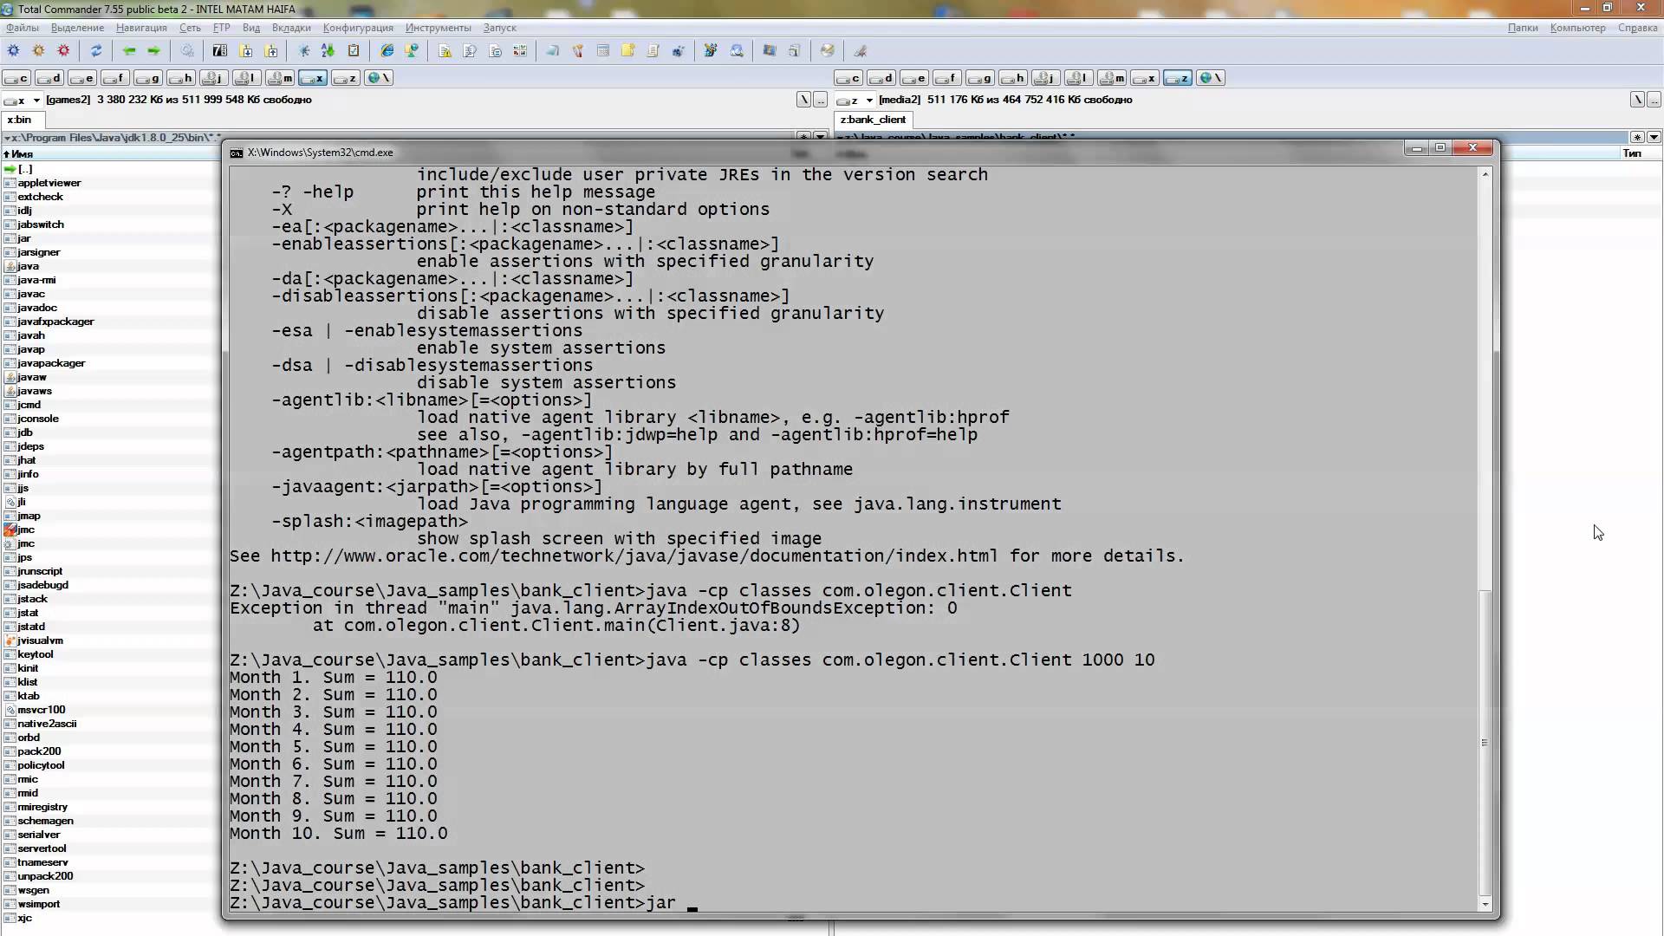Select drive z button in left drive bar
The height and width of the screenshot is (936, 1664).
click(x=345, y=78)
